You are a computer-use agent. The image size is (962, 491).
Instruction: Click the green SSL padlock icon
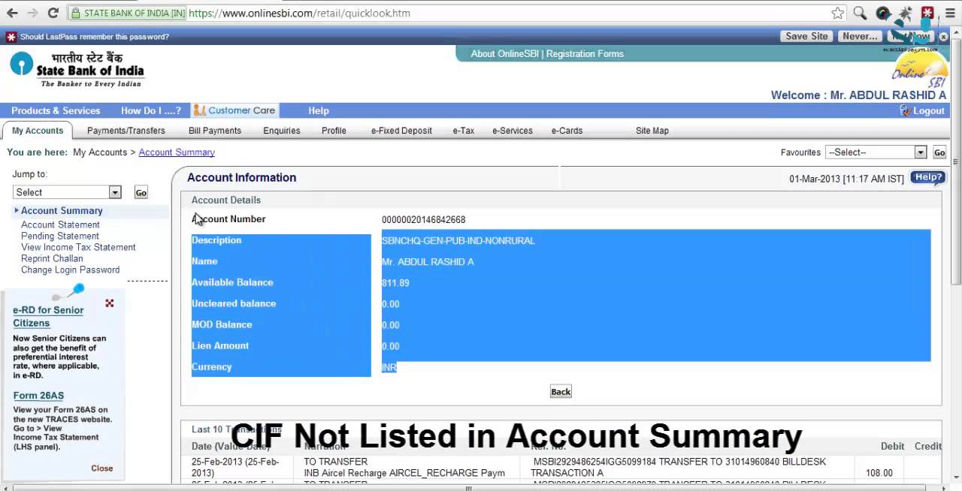(75, 13)
